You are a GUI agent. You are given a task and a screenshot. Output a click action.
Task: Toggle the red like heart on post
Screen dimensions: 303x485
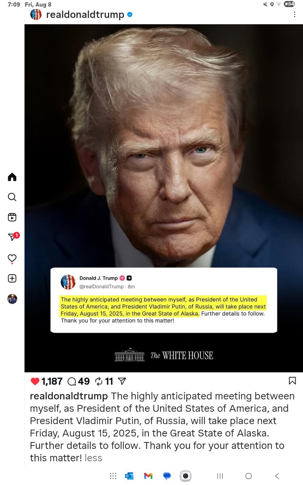pyautogui.click(x=35, y=381)
